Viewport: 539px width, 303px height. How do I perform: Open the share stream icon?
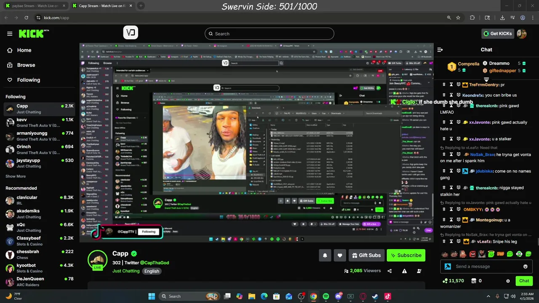pos(390,271)
